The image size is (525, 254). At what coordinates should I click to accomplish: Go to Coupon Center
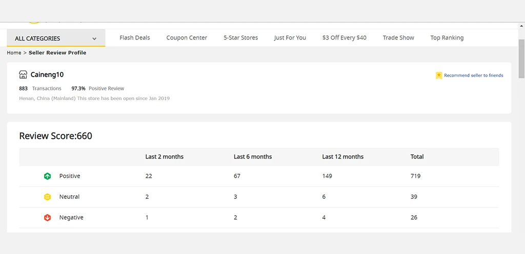[187, 38]
